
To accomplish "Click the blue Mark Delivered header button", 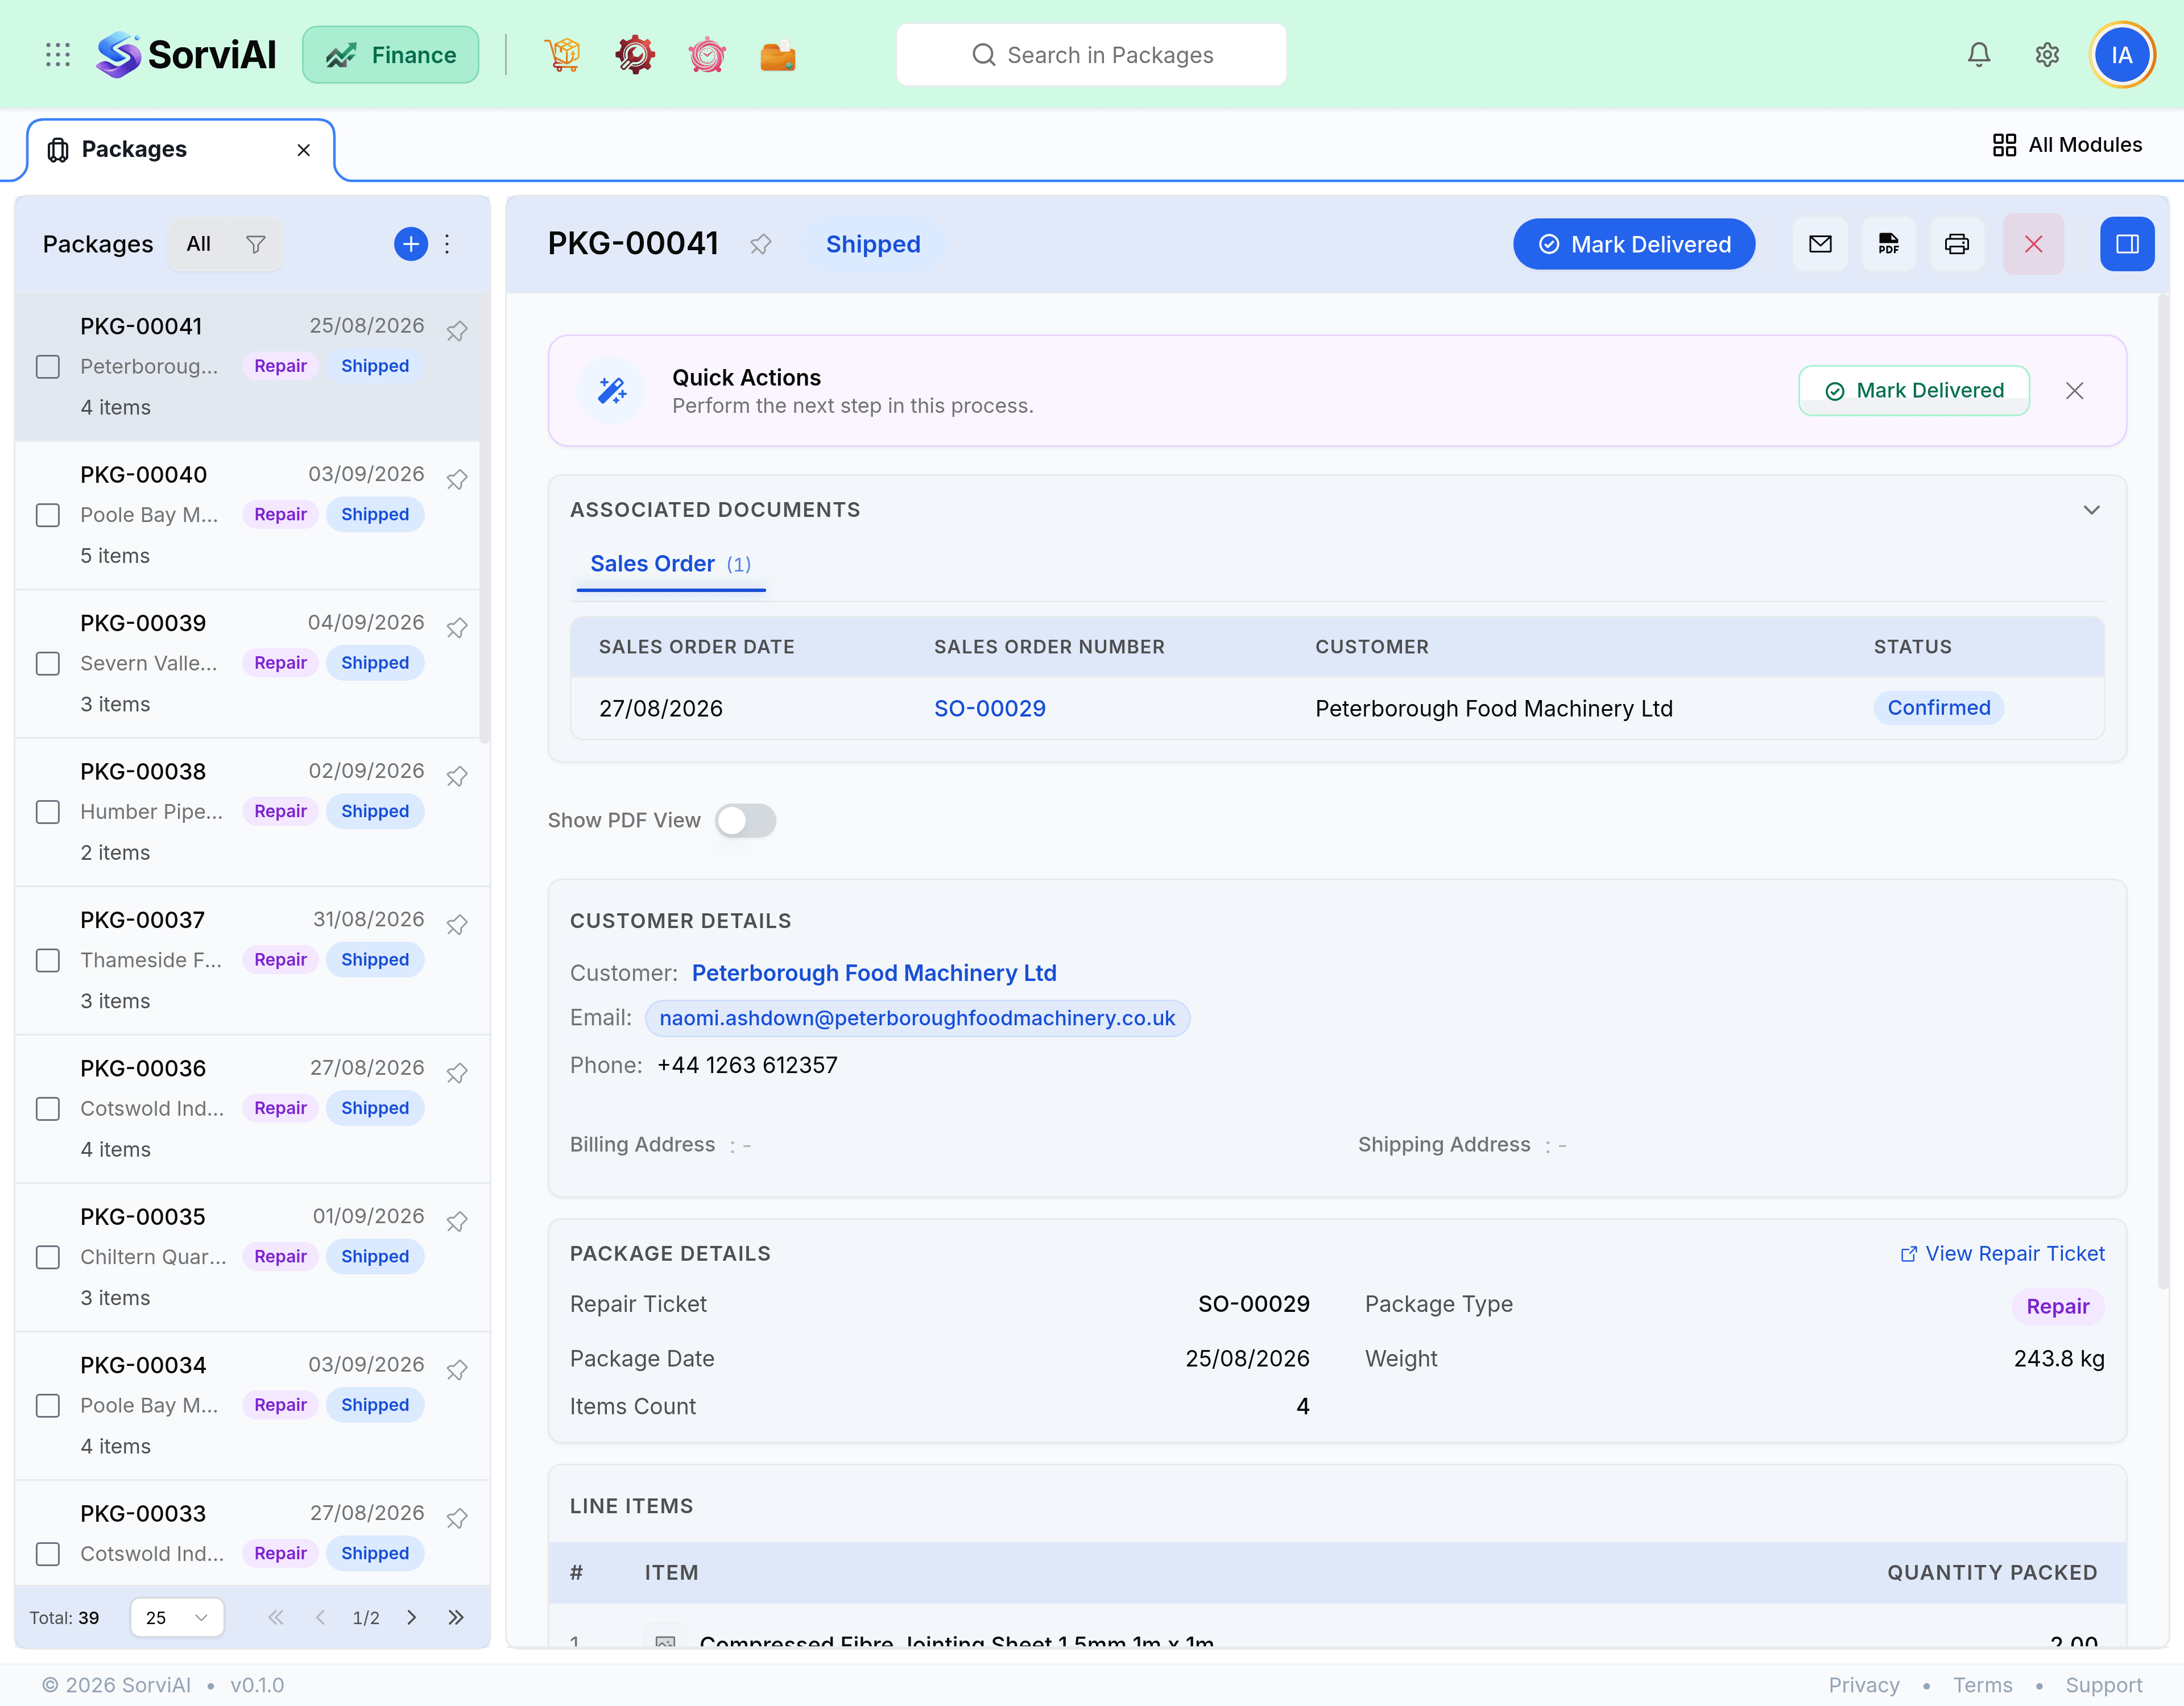I will (x=1634, y=244).
